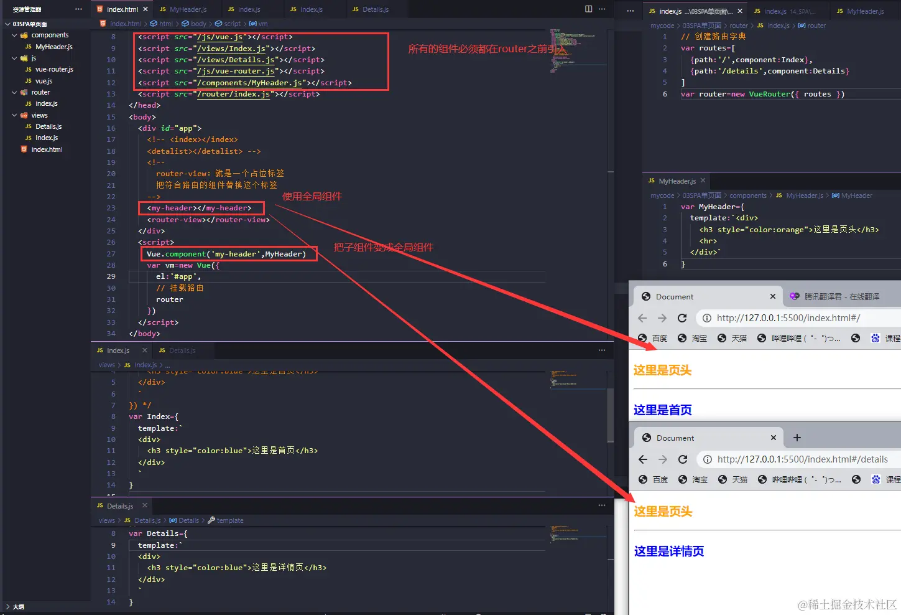Collapse the components folder in explorer

coord(14,35)
